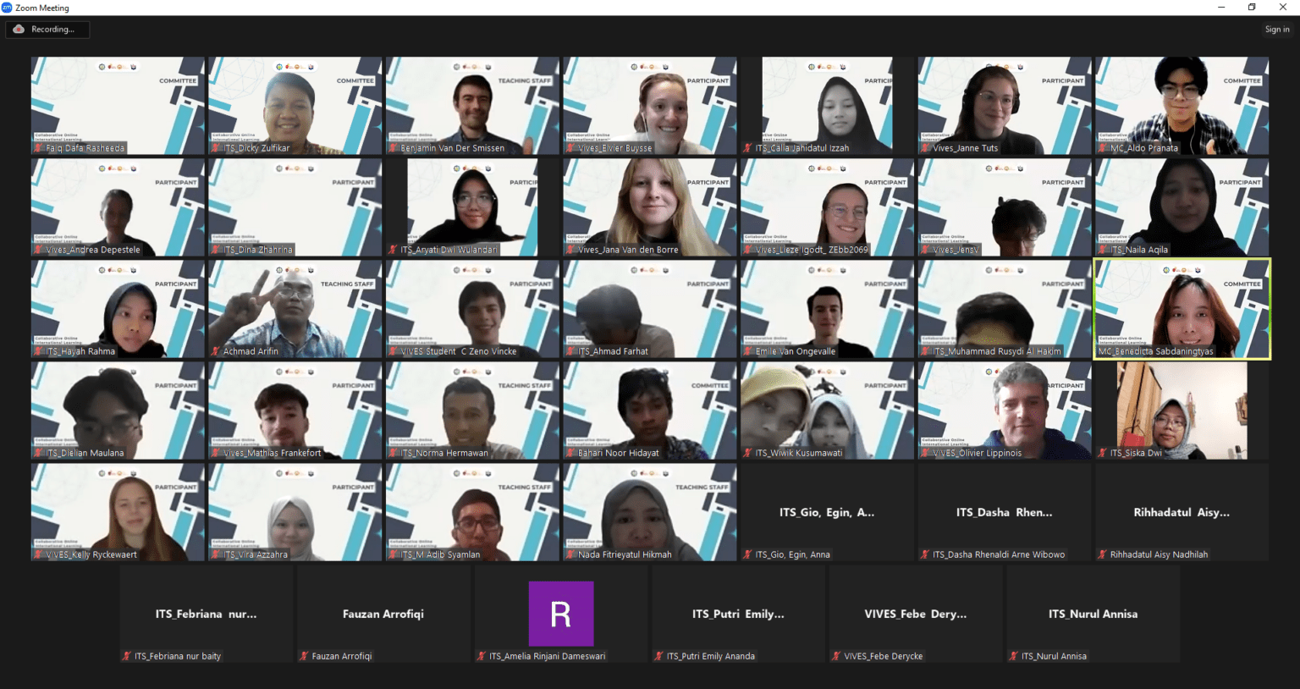Select the Vives_Jana Van den Borre video

click(650, 207)
